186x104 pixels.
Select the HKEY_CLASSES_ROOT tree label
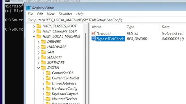pos(60,26)
